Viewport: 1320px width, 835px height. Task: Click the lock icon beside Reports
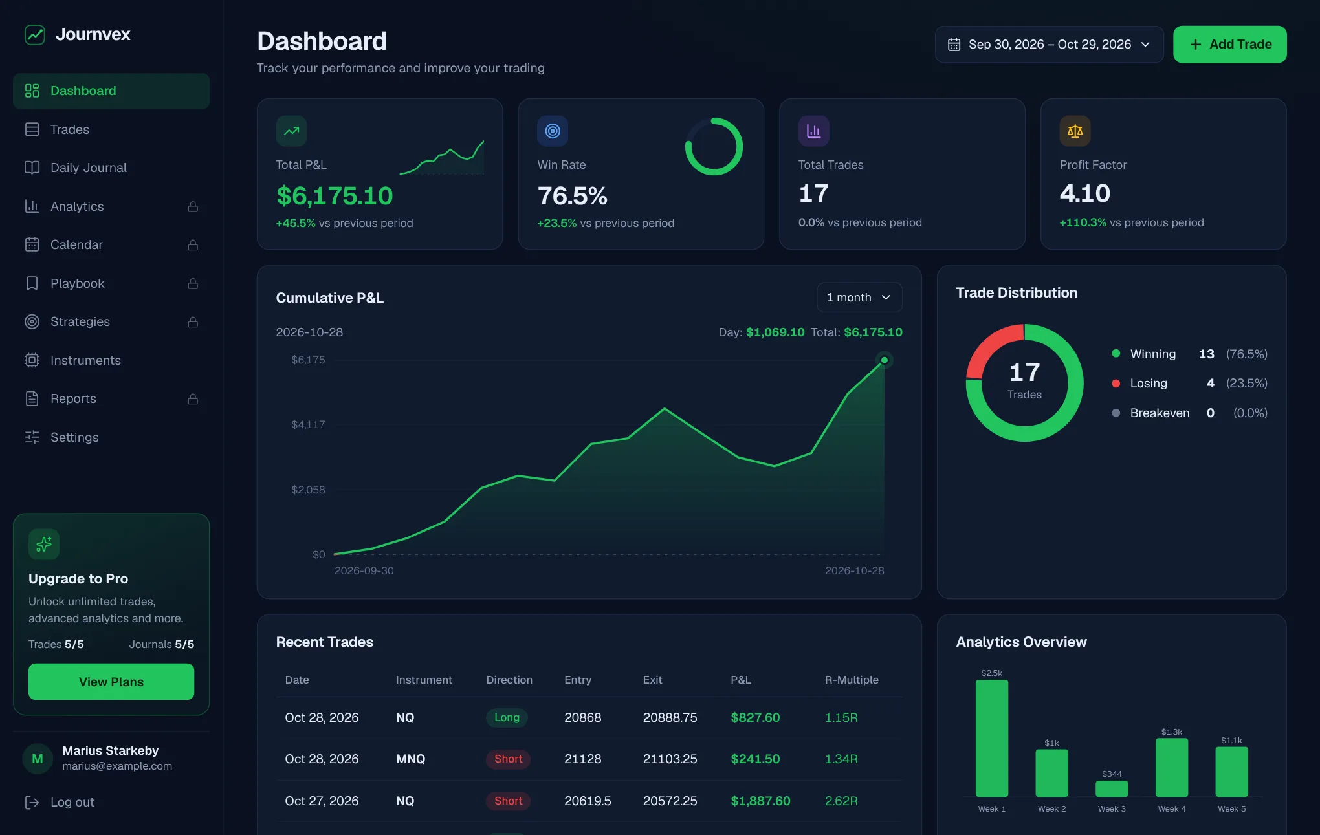[x=193, y=399]
